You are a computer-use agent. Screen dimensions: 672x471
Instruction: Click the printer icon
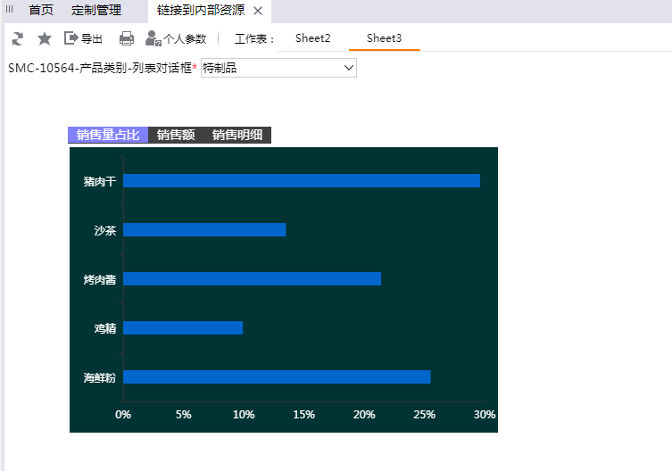click(x=127, y=38)
